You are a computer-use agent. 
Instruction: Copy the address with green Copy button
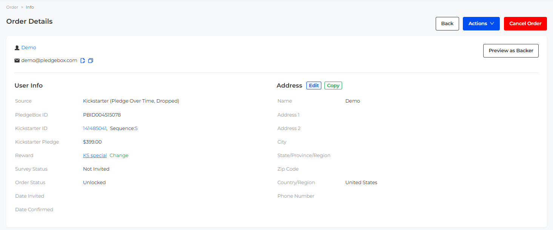coord(333,86)
